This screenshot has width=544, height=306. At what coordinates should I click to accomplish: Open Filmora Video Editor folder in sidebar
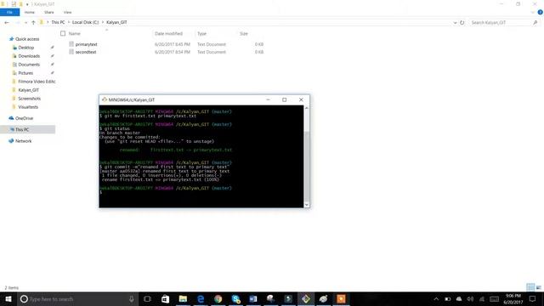click(37, 82)
